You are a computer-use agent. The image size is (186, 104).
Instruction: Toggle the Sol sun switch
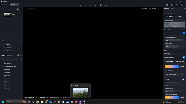pos(183,79)
